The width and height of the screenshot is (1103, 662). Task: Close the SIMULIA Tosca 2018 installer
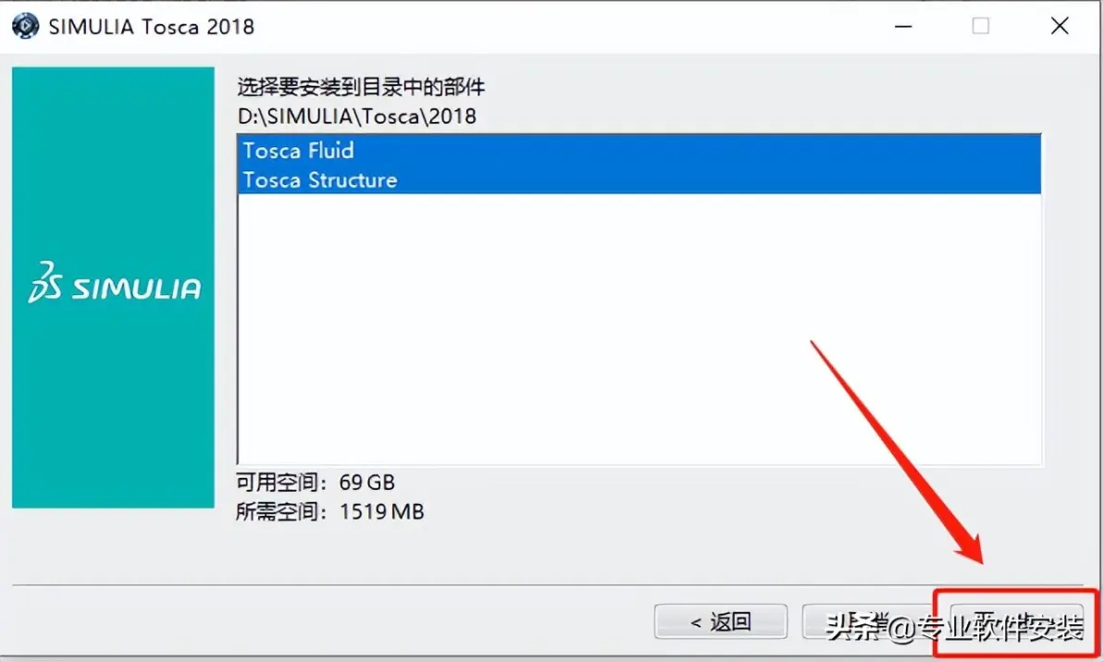pos(1060,26)
